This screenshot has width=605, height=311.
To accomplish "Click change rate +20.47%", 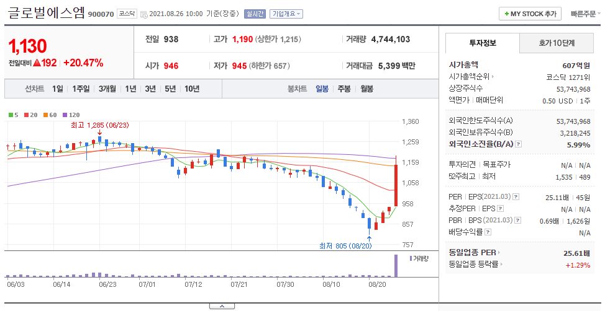I will (83, 63).
